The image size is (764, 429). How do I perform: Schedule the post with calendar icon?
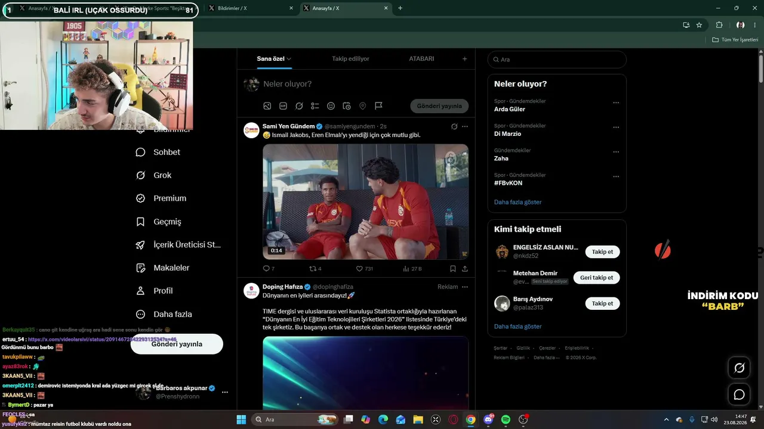347,106
